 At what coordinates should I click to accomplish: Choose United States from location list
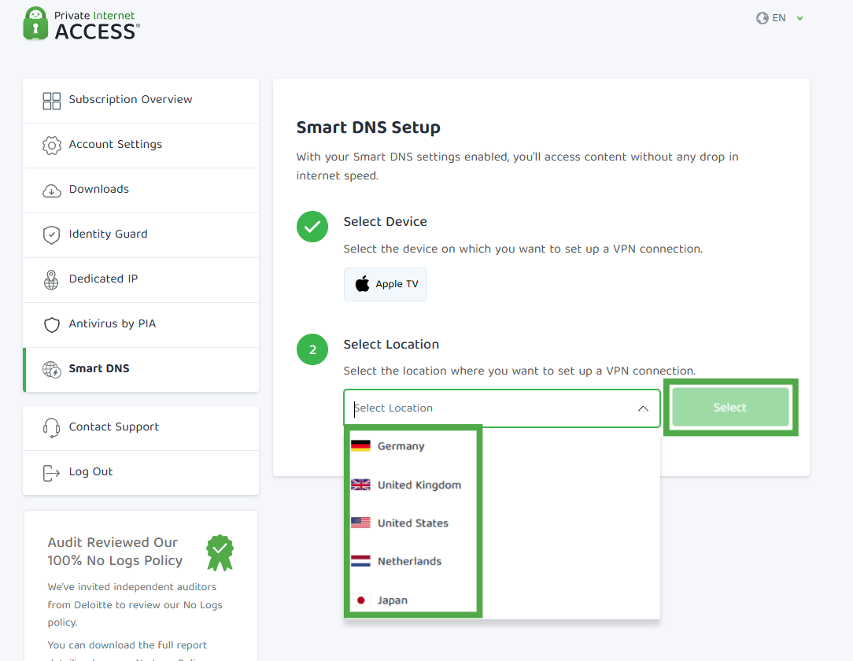[413, 523]
